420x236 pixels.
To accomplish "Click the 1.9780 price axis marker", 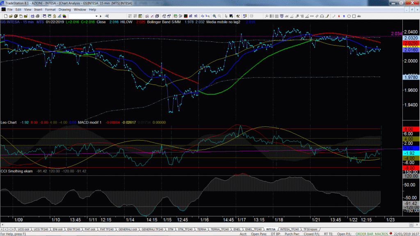I will 411,77.
